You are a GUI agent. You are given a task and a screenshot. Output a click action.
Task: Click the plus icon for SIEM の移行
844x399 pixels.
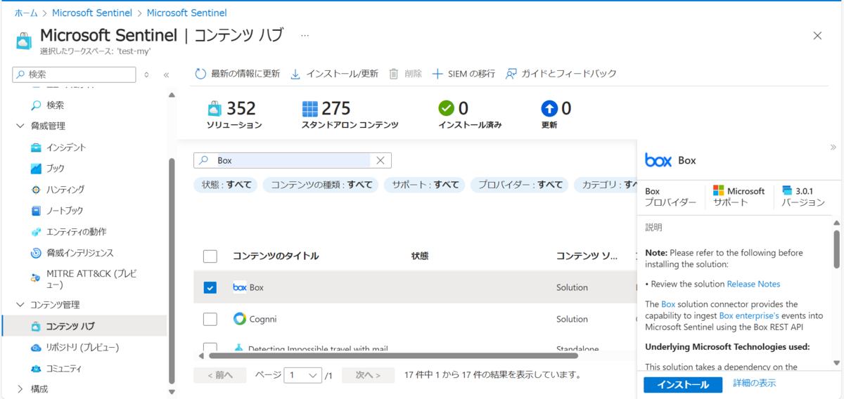437,74
